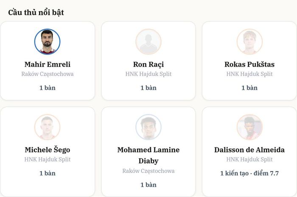
Task: Click Ron Raçi's placeholder avatar
Action: [x=148, y=42]
